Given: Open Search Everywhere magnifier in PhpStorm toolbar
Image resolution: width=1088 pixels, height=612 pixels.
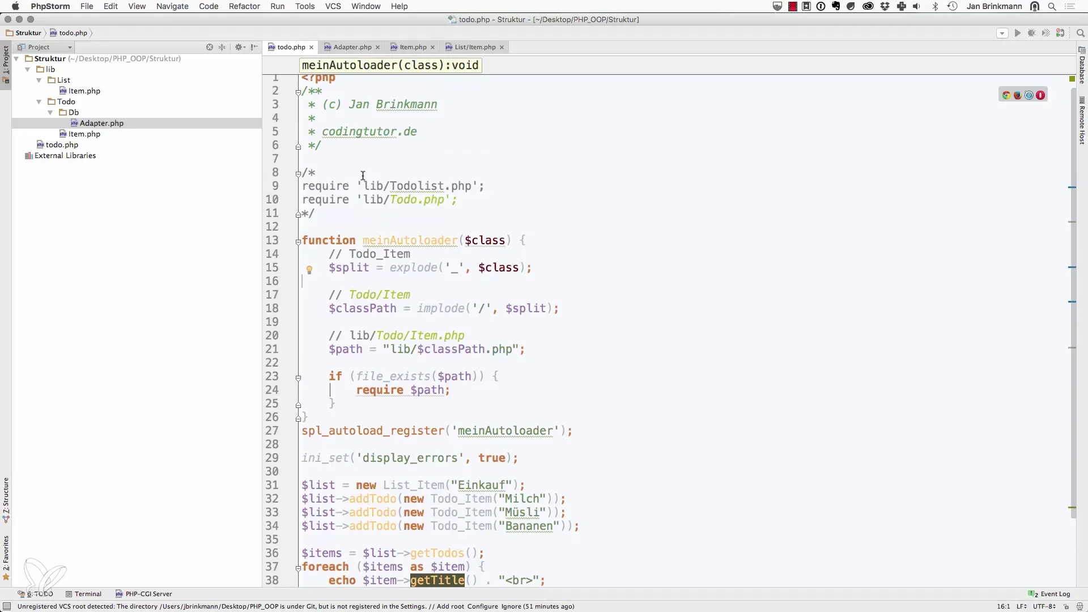Looking at the screenshot, I should (1080, 33).
